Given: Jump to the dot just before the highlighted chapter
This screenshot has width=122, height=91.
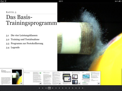Looking at the screenshot, I should click(46, 88).
